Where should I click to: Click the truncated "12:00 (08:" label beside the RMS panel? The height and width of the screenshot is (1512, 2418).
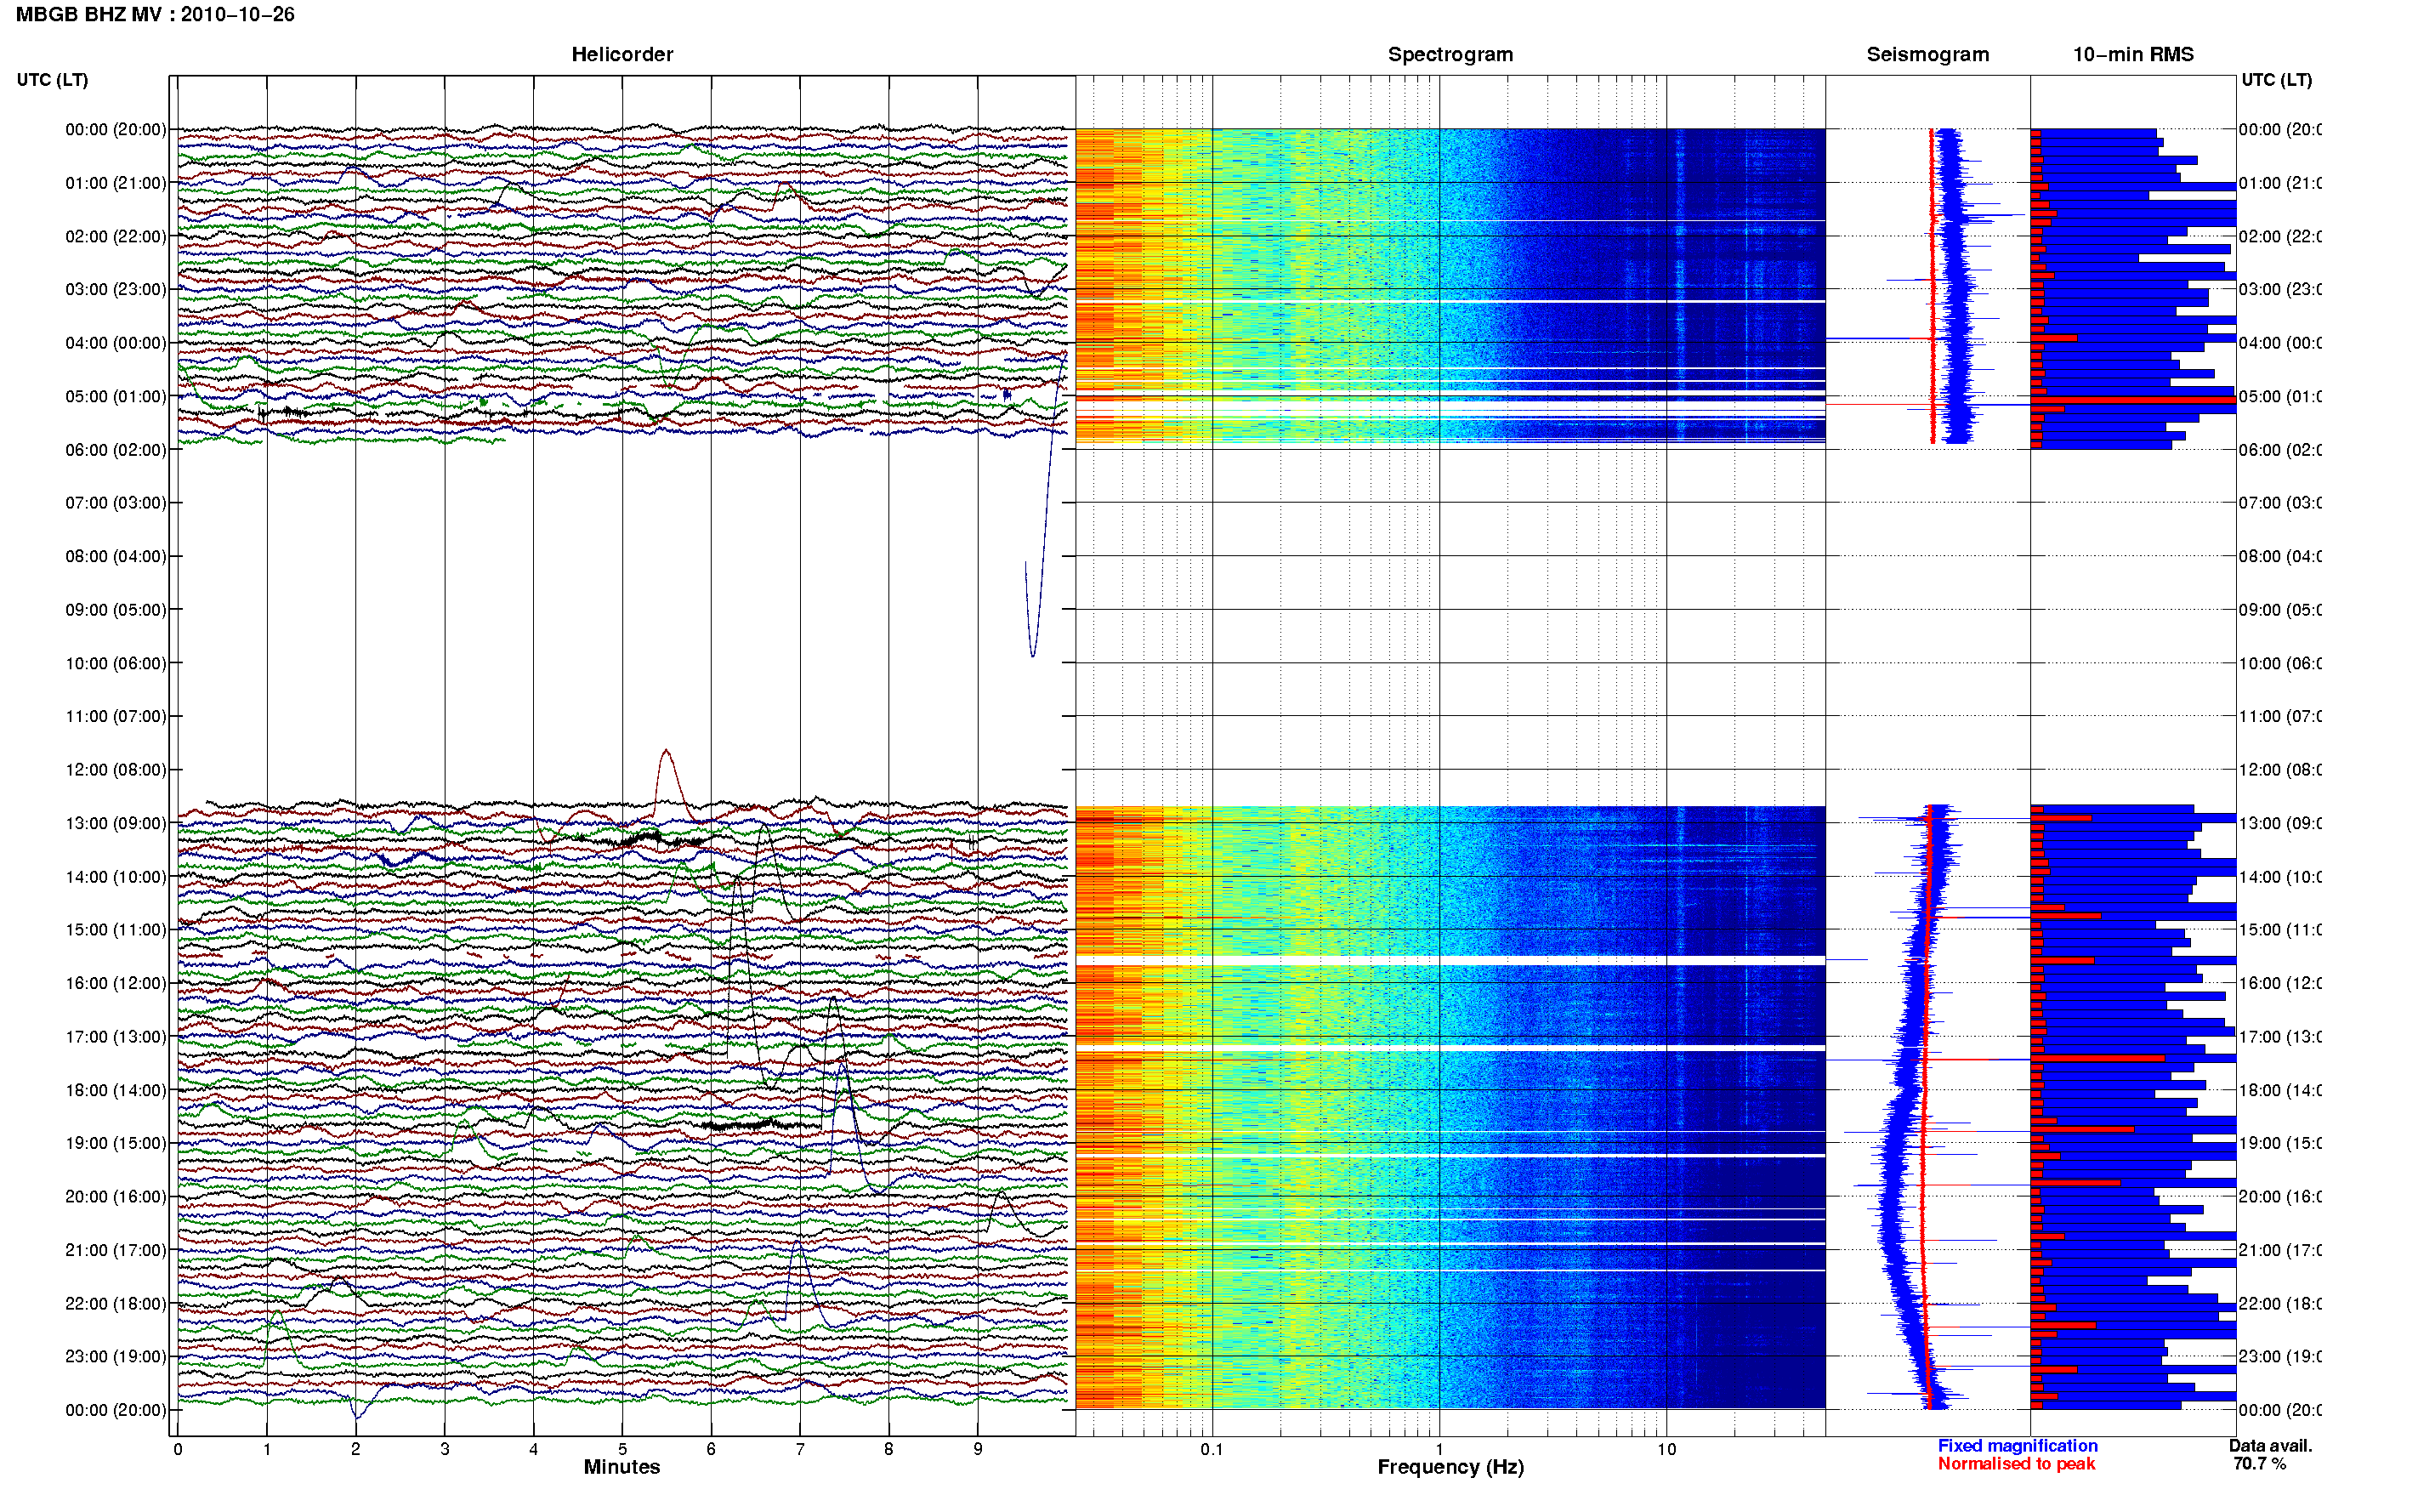click(x=2280, y=770)
